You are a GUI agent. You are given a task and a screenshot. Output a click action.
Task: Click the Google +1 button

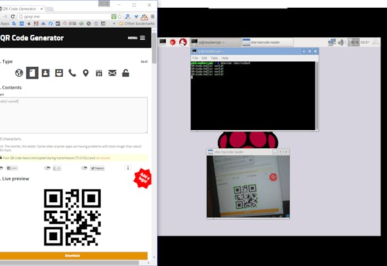pyautogui.click(x=57, y=168)
